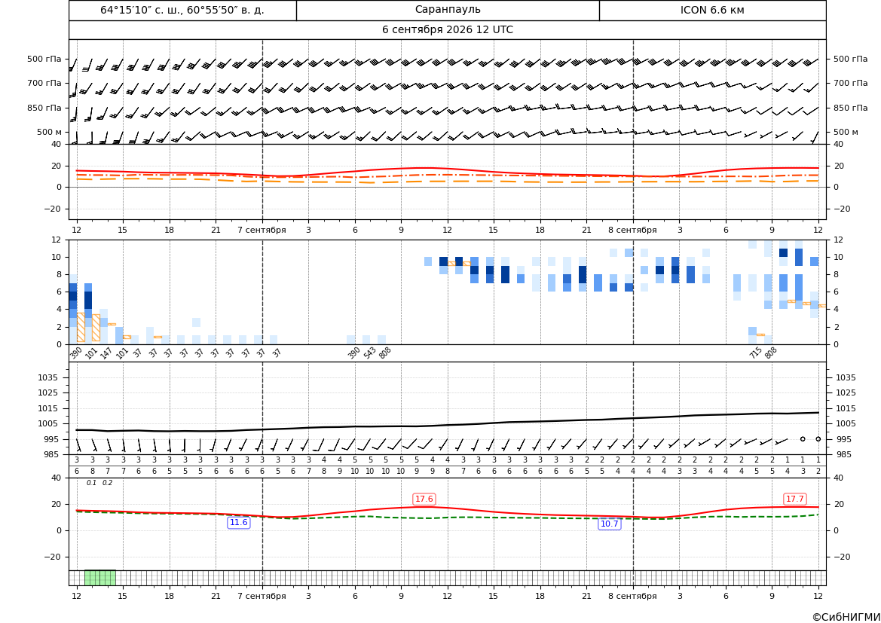Image resolution: width=881 pixels, height=623 pixels.
Task: Click the red 17.6 maximum temperature label
Action: click(x=424, y=499)
